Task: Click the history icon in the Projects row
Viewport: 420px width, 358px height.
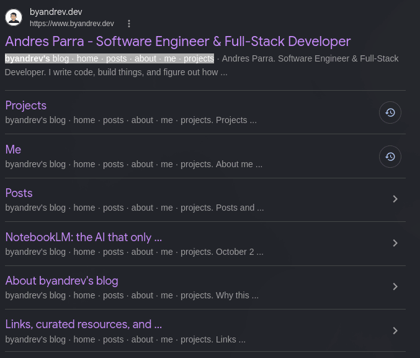Action: point(390,112)
